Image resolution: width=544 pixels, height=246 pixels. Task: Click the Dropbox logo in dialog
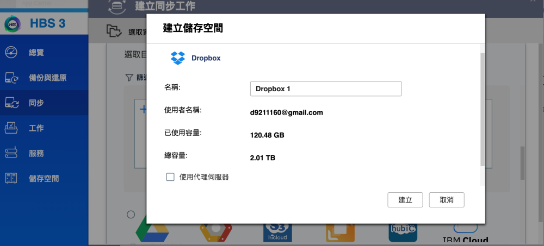coord(178,58)
